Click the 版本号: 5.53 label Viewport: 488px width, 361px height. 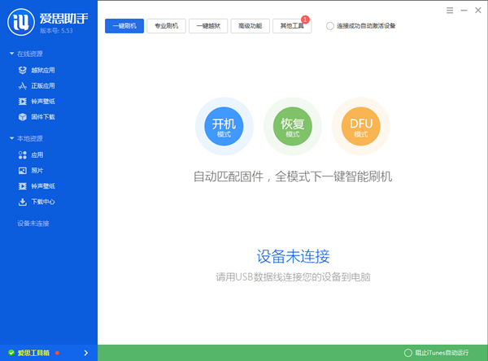pyautogui.click(x=56, y=31)
